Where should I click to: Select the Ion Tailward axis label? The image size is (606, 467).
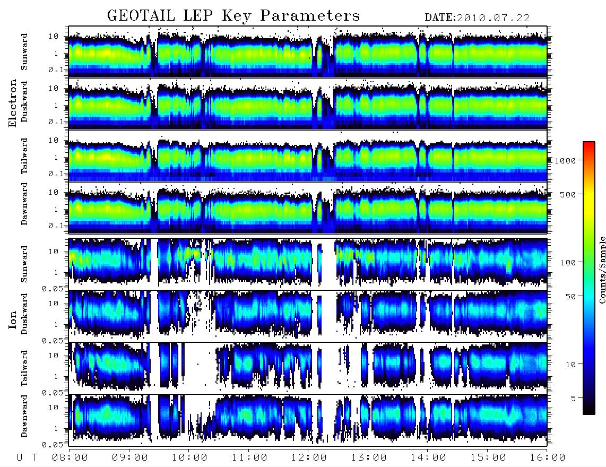tap(24, 368)
